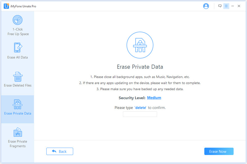Open the "Erase Private Fragments" text label
Screen dimensions: 247x164
pos(18,144)
